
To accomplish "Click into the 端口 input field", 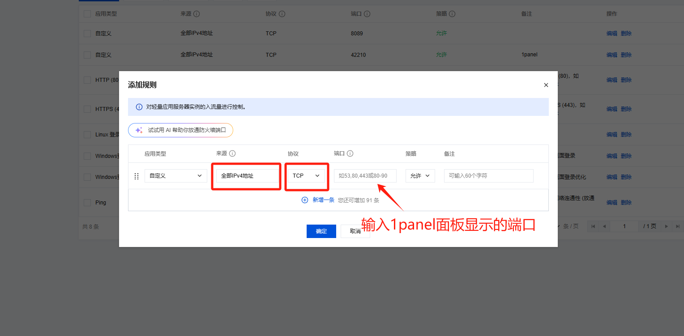I will tap(365, 176).
